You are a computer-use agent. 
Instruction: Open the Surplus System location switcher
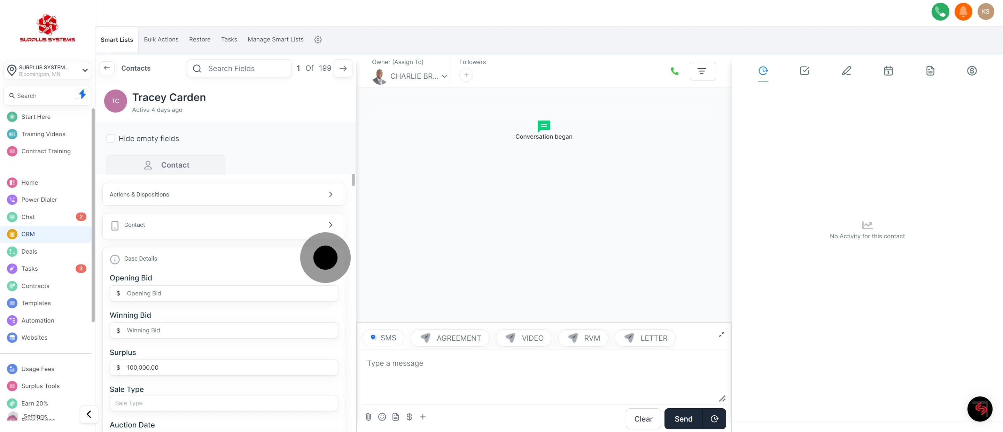[47, 70]
